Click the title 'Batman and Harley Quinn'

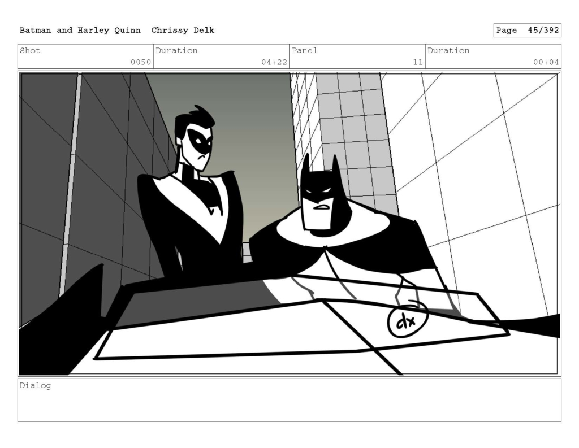[x=80, y=31]
